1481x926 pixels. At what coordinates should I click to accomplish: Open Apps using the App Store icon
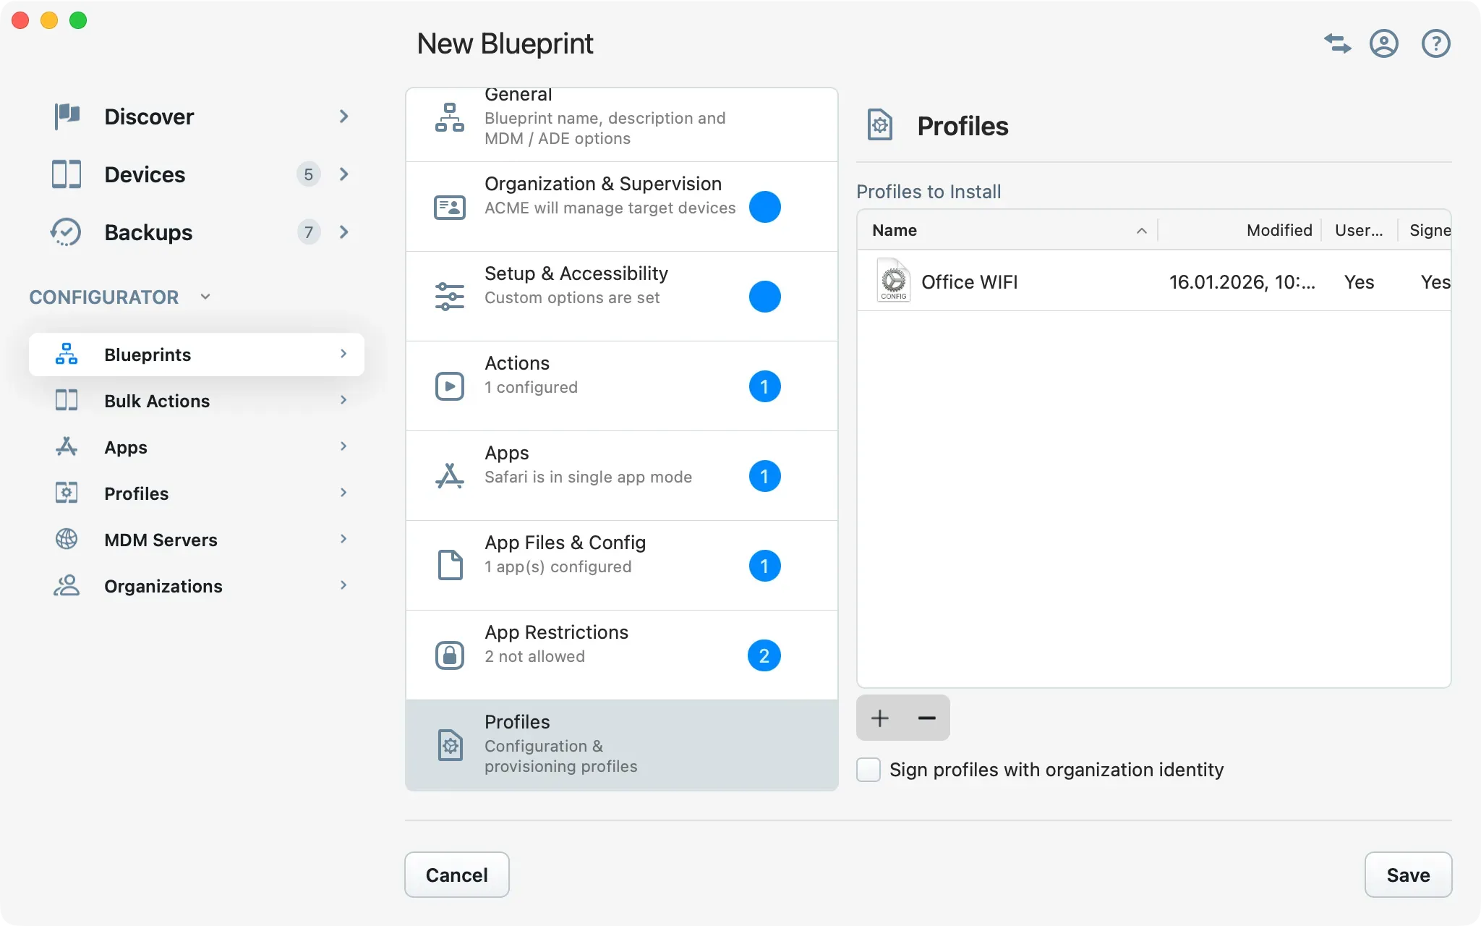(66, 446)
